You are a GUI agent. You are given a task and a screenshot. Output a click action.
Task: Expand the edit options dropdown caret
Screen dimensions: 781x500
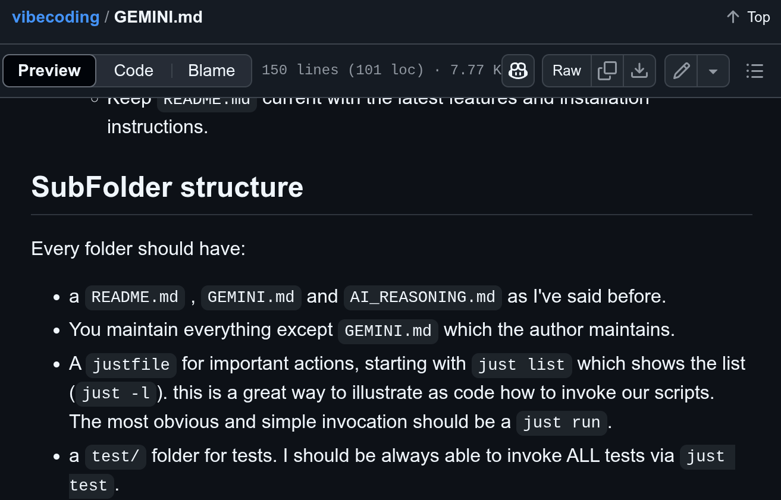713,71
